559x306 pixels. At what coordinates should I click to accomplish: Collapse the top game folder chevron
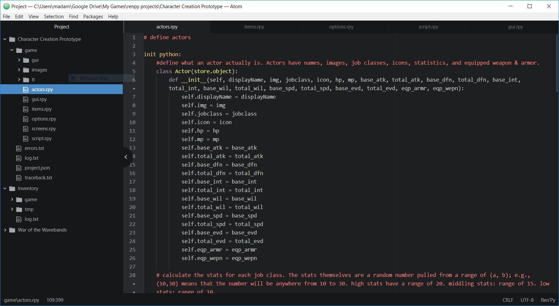coord(12,50)
